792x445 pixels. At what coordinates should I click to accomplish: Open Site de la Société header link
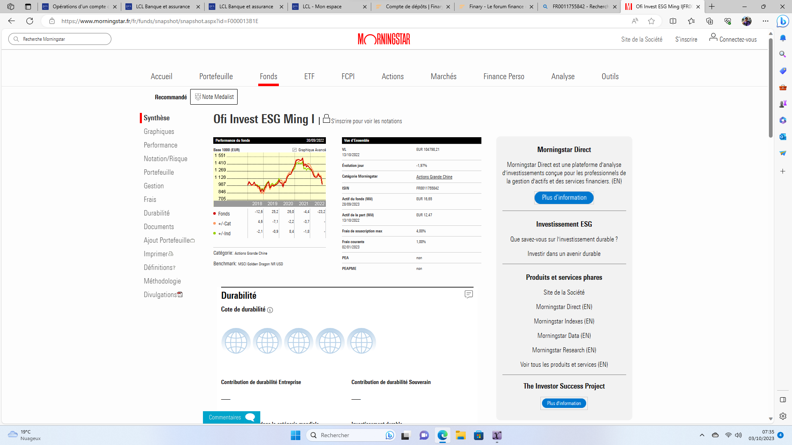641,40
